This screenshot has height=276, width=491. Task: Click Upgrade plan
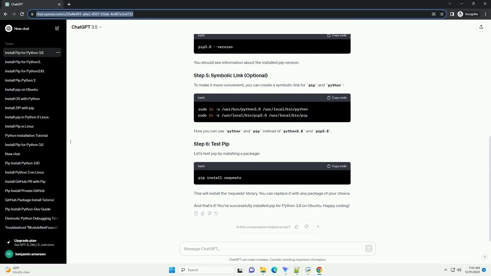33,242
